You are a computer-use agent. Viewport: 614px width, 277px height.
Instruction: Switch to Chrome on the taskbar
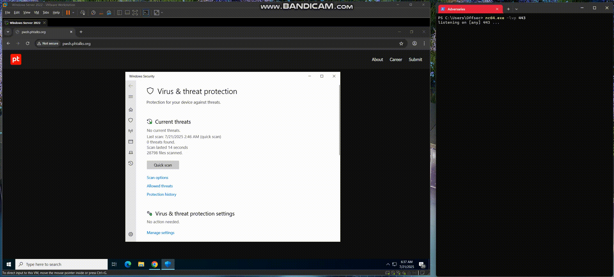(154, 264)
